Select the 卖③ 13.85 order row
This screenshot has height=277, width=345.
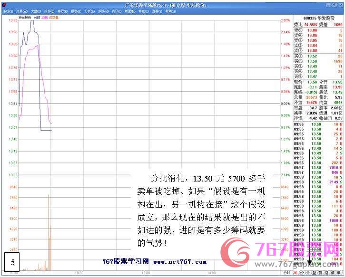(318, 40)
